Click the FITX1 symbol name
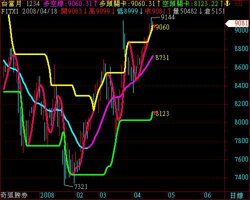250x200 pixels. tap(9, 11)
